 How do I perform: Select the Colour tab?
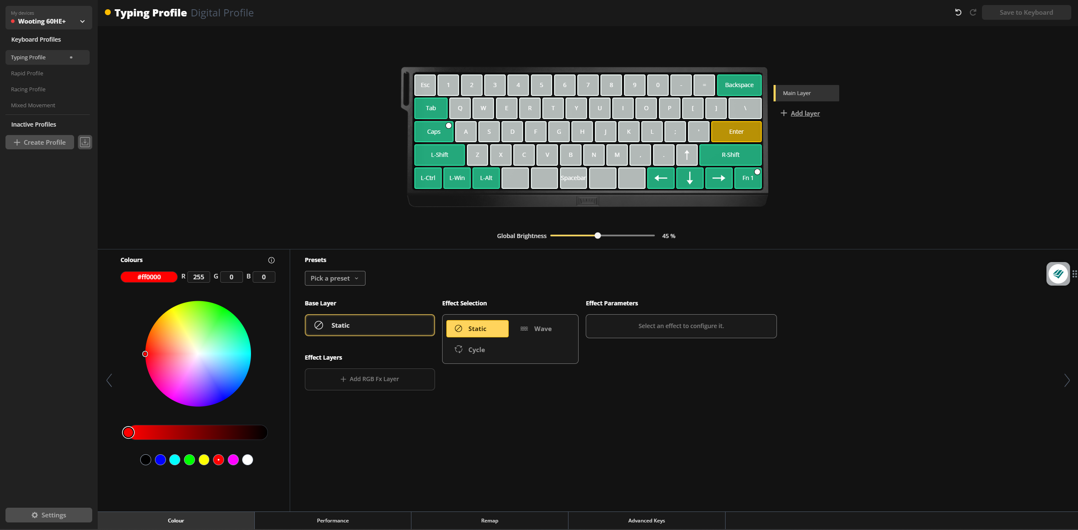(x=176, y=521)
